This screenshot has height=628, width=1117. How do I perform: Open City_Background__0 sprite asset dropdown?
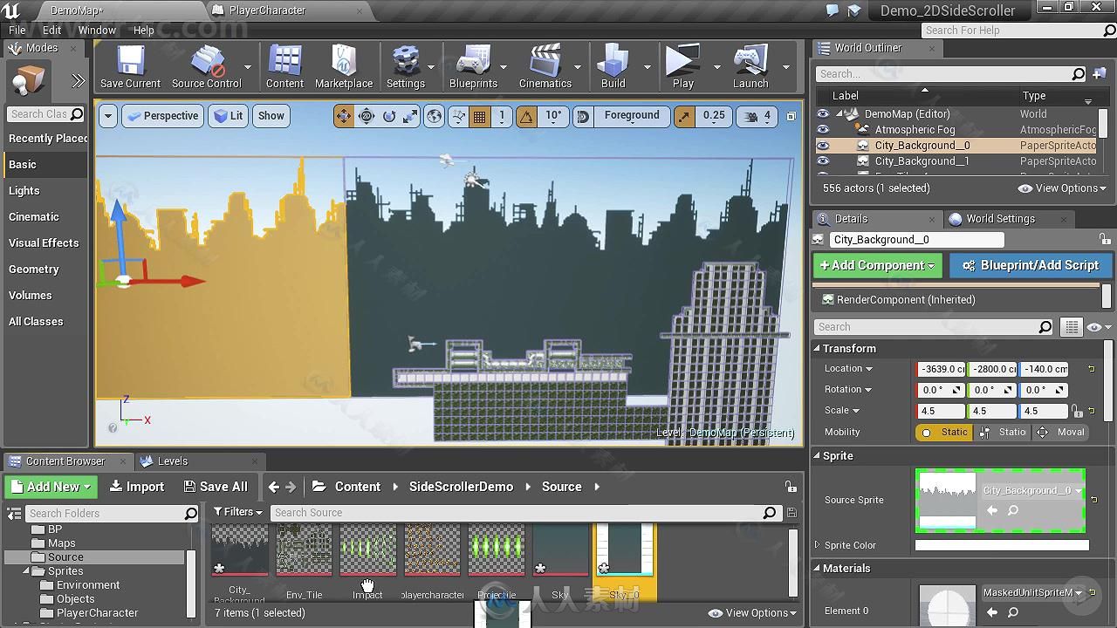(x=1031, y=490)
